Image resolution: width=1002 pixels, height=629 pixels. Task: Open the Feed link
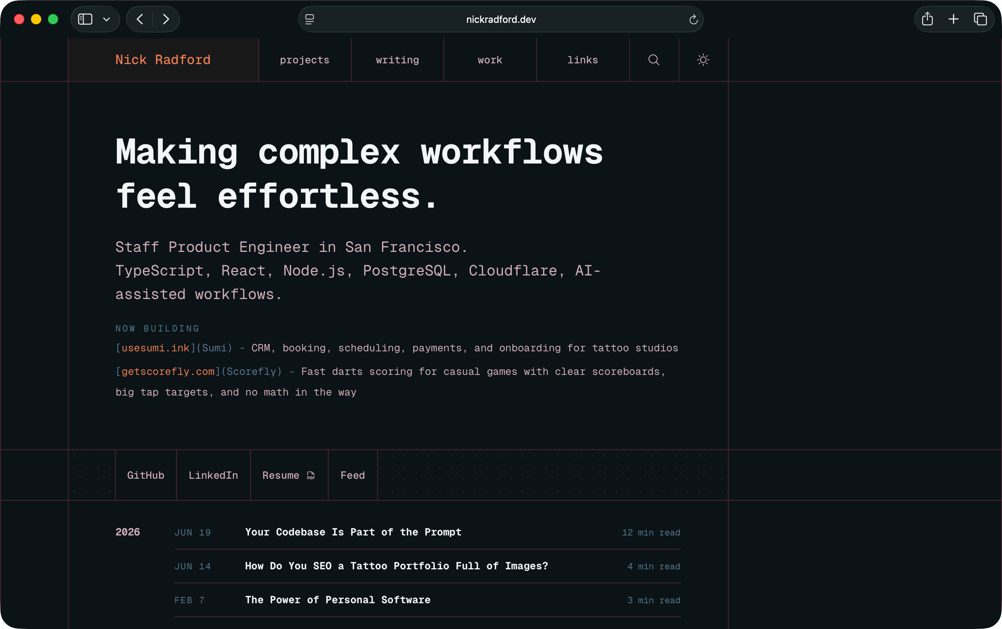[x=353, y=475]
